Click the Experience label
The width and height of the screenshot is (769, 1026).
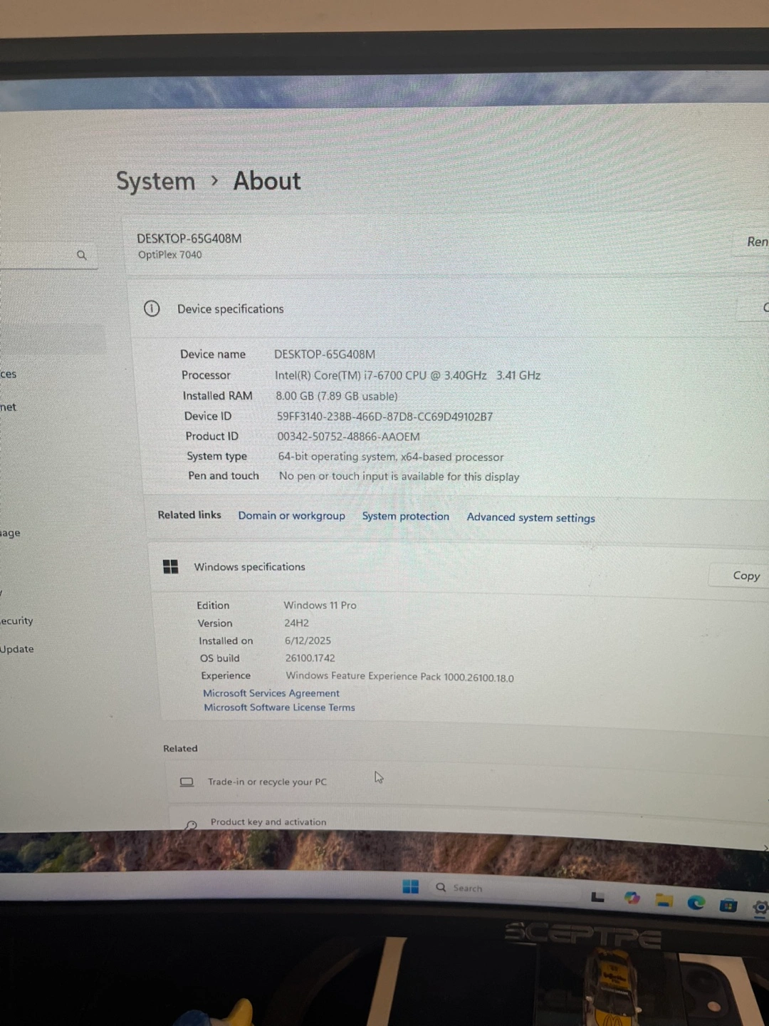pos(226,675)
